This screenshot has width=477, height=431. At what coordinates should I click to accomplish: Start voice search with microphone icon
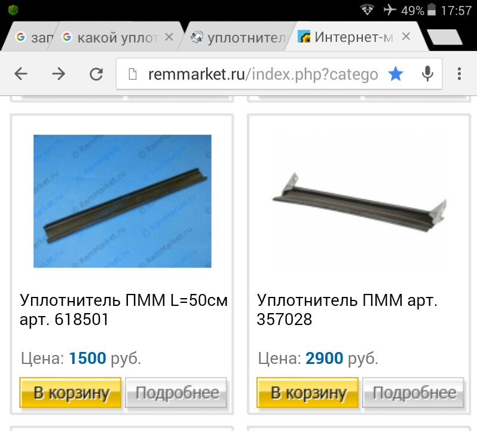[427, 74]
